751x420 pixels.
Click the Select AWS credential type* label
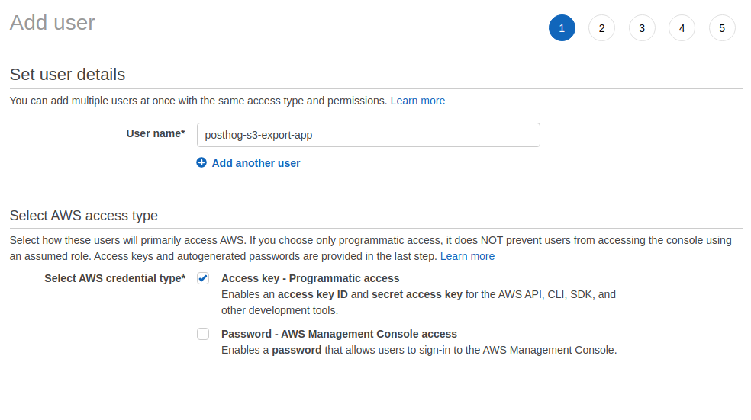114,278
